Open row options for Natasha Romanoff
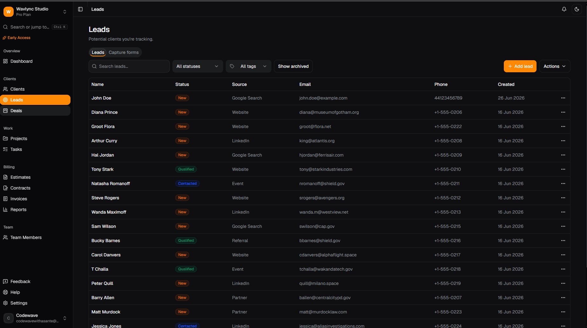This screenshot has height=328, width=587. 563,183
